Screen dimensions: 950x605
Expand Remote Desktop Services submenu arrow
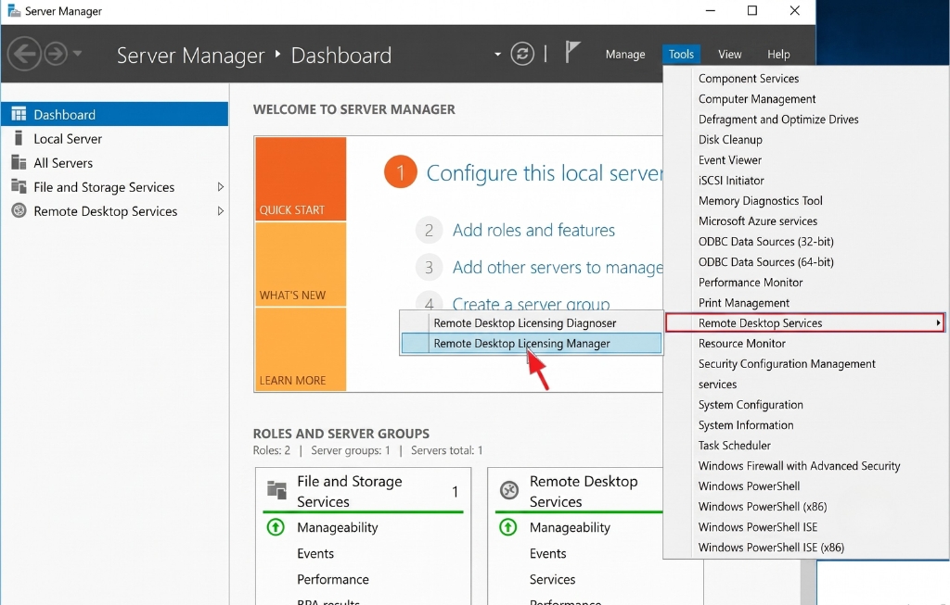pos(938,323)
